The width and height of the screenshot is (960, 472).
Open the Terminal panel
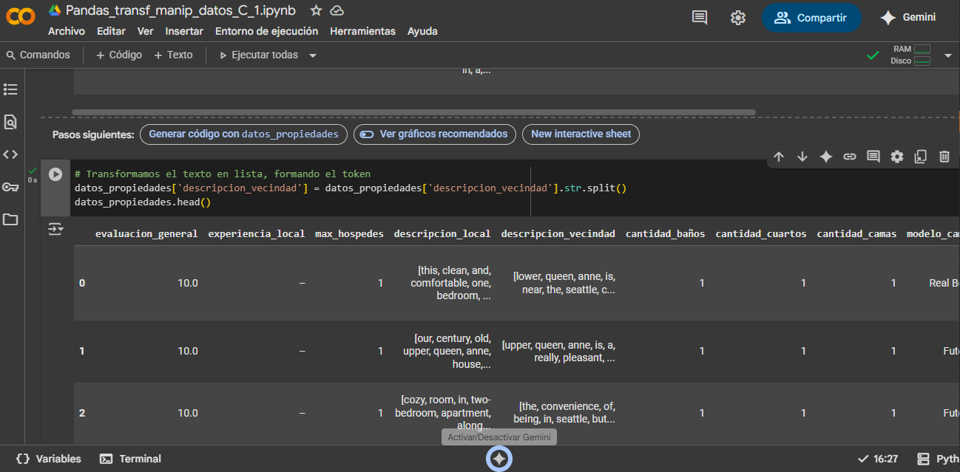click(131, 459)
